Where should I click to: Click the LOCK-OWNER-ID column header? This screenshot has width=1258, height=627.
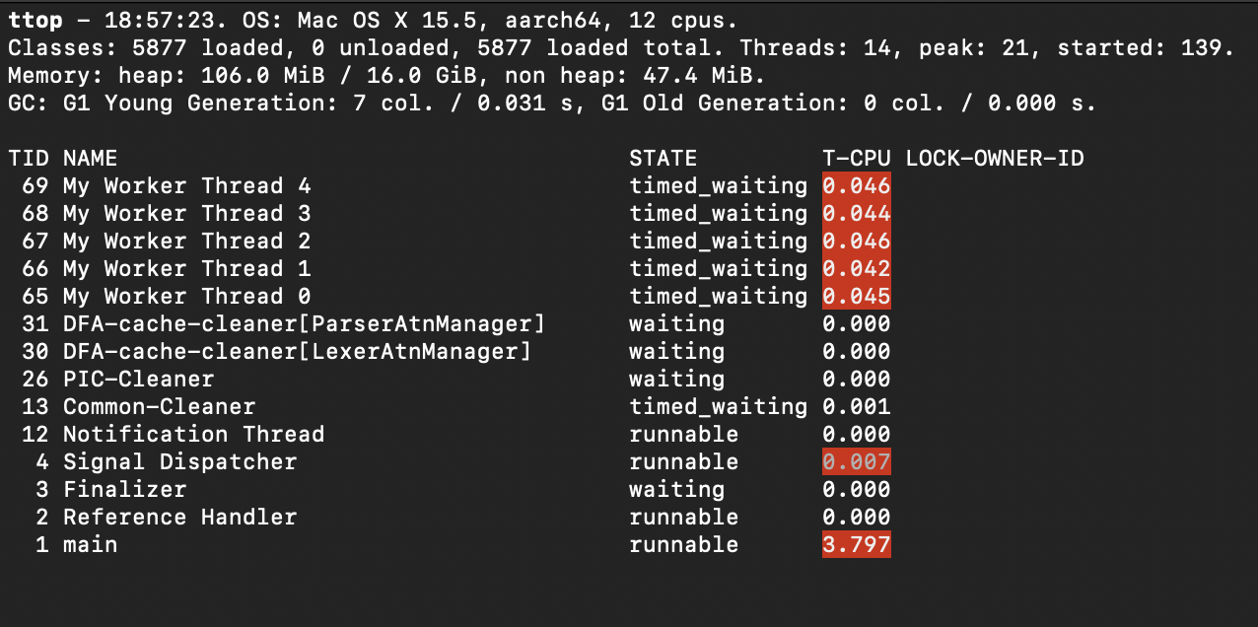994,159
